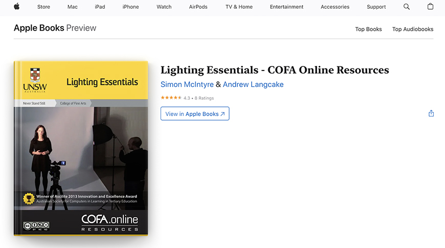Click the 4.3 • 8 Ratings text

(198, 98)
